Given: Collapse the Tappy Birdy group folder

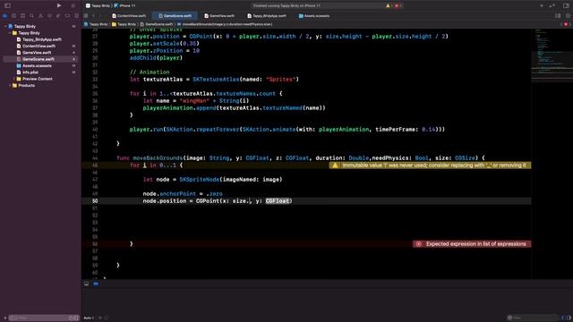Looking at the screenshot, I should 10,33.
